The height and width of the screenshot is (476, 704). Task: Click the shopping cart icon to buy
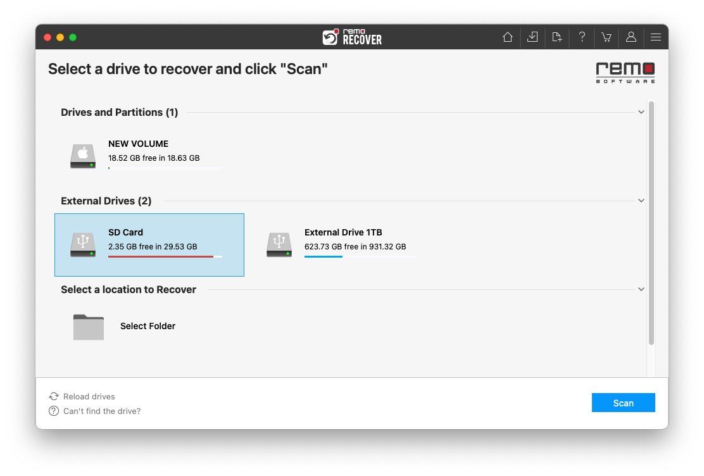pos(606,37)
